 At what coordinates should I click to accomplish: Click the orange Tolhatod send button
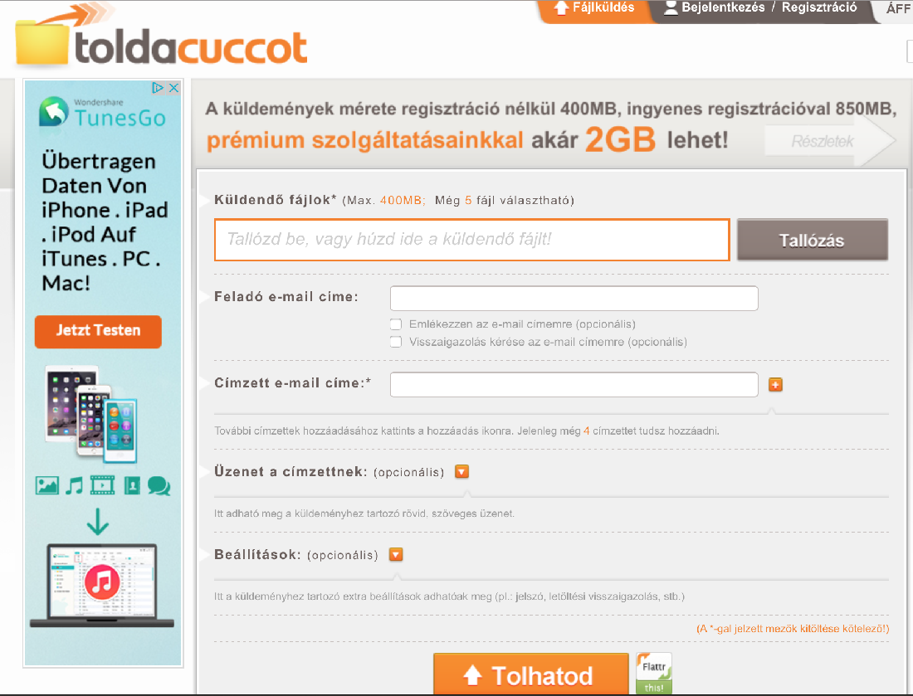pyautogui.click(x=530, y=674)
